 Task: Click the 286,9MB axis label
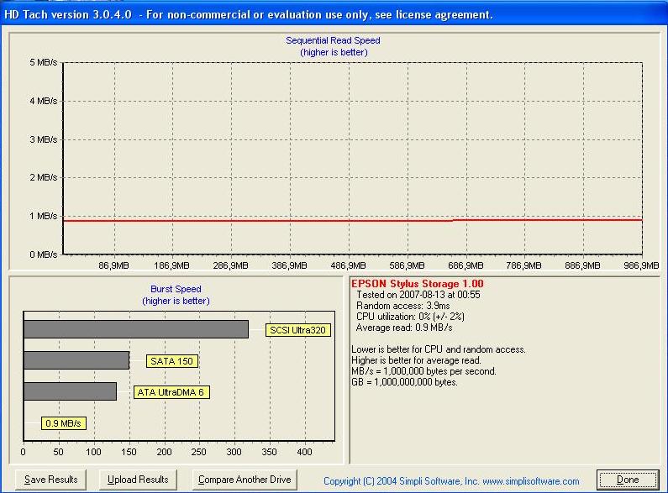click(x=230, y=265)
